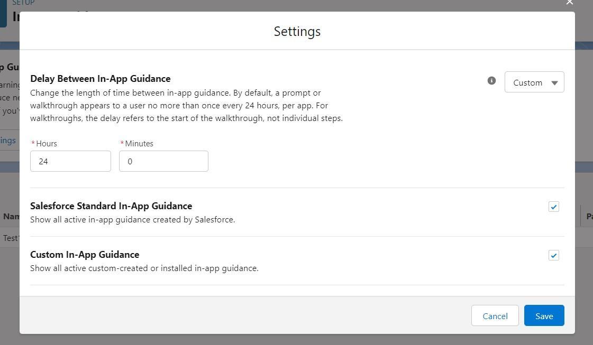
Task: Cancel the Settings dialog
Action: click(x=495, y=316)
